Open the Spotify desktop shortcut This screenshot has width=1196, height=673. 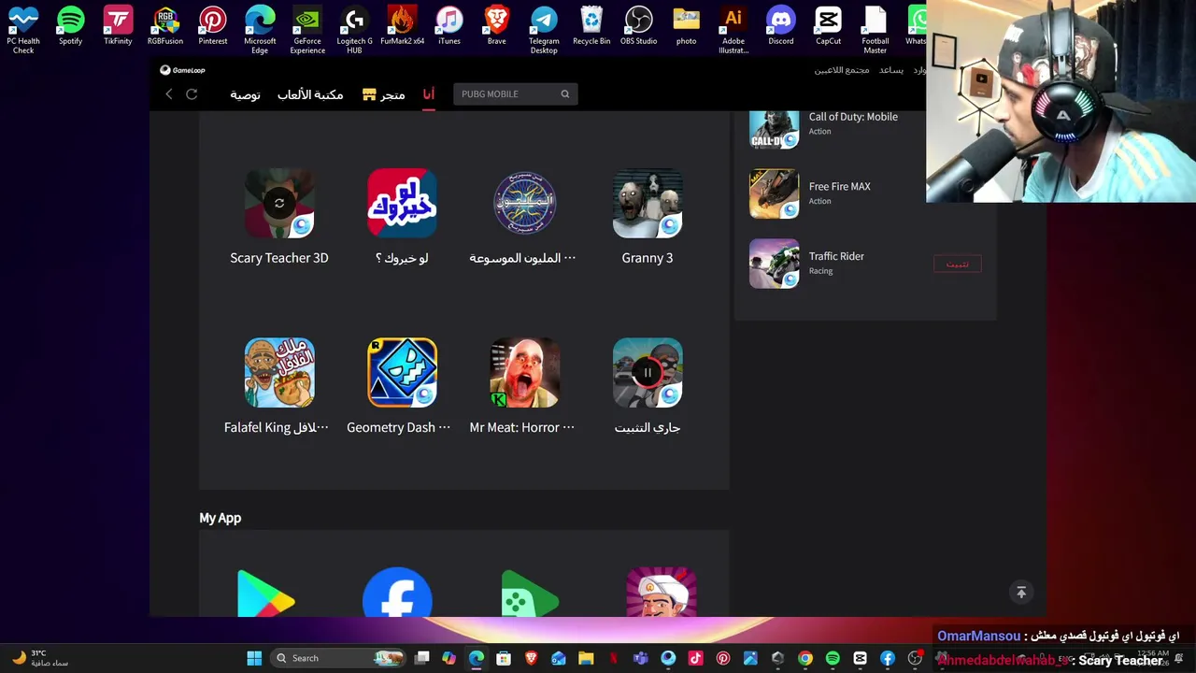[x=70, y=26]
